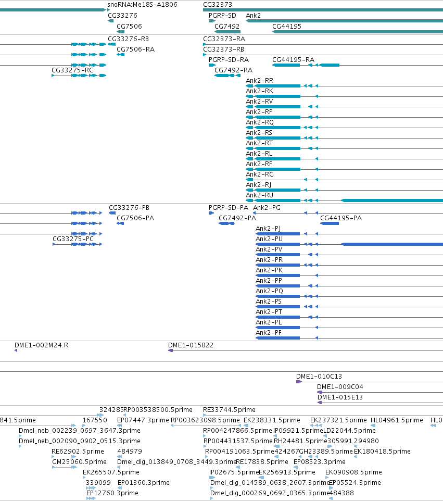Click the HL04961.5prime EST label
The image size is (443, 501).
397,420
